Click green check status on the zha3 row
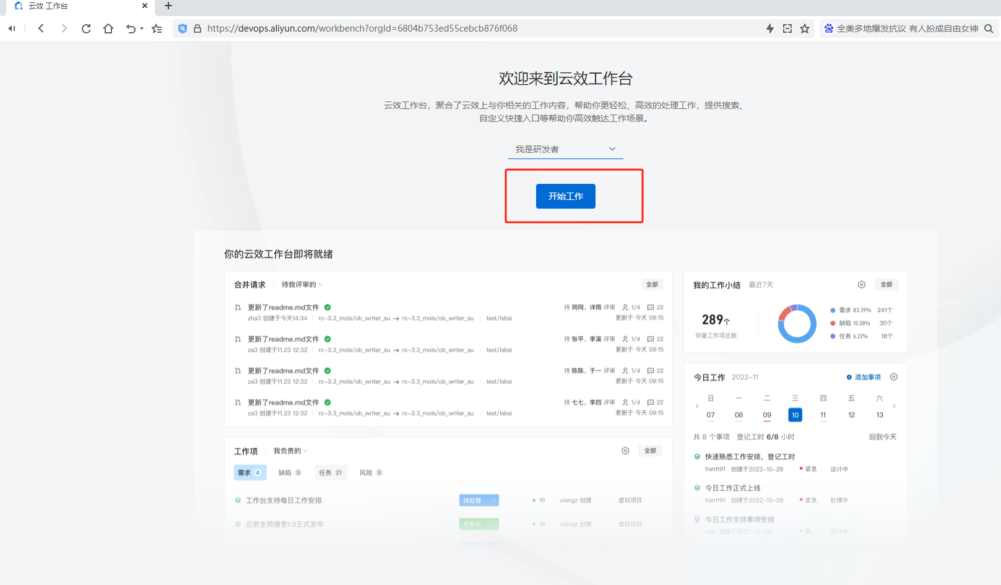The width and height of the screenshot is (1001, 585). [327, 307]
